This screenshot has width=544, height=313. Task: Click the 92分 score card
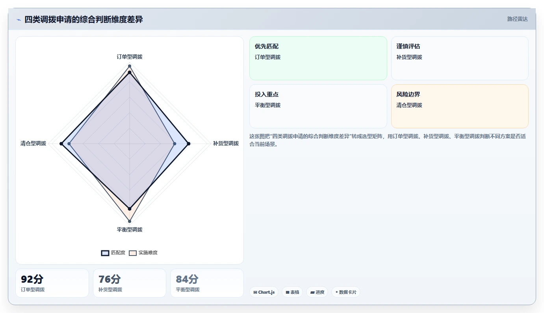coord(52,283)
